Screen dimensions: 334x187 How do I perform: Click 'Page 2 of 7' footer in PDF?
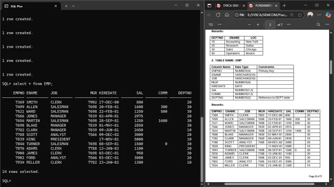315,176
